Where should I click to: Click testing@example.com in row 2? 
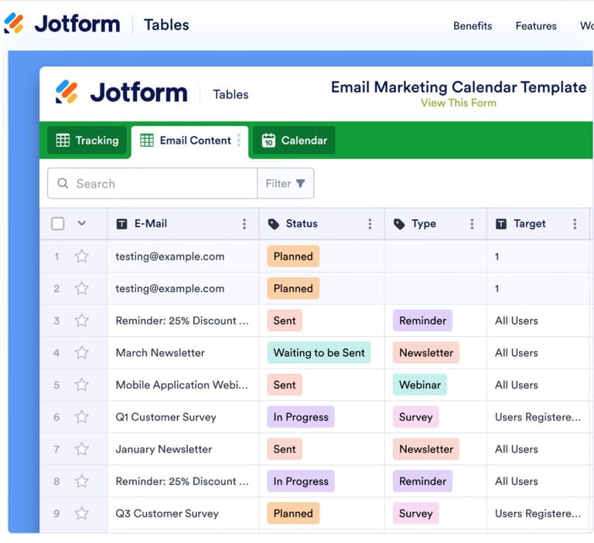click(169, 288)
